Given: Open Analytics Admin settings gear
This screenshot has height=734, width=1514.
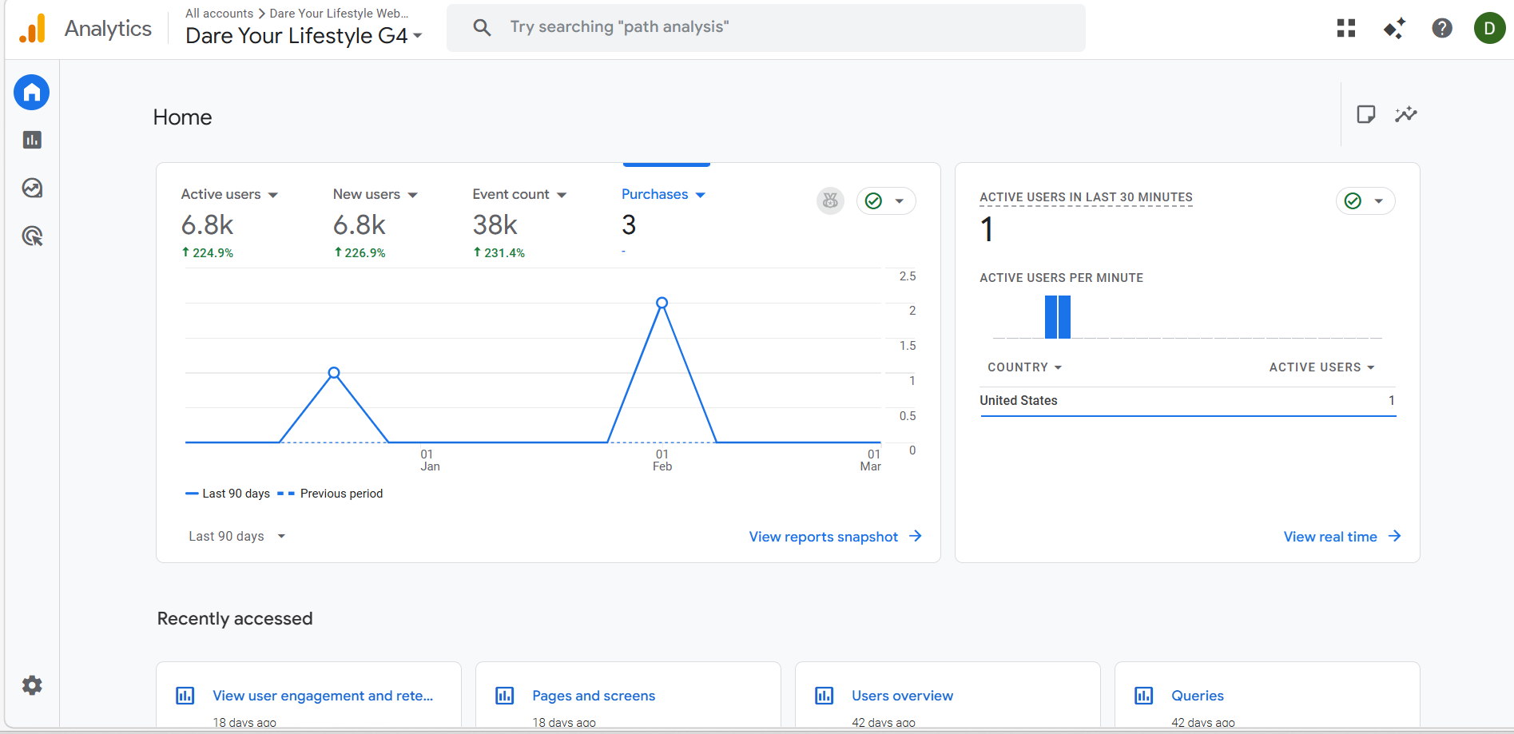Looking at the screenshot, I should coord(31,684).
